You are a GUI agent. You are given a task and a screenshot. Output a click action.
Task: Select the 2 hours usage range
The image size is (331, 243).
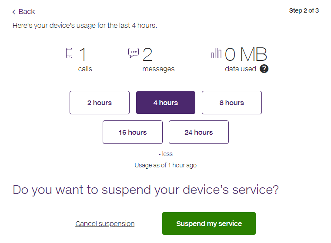tap(100, 103)
